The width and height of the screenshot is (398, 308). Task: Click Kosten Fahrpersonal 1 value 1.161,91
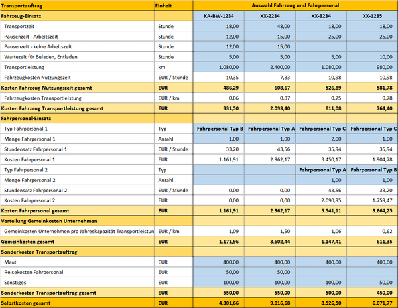pyautogui.click(x=218, y=159)
